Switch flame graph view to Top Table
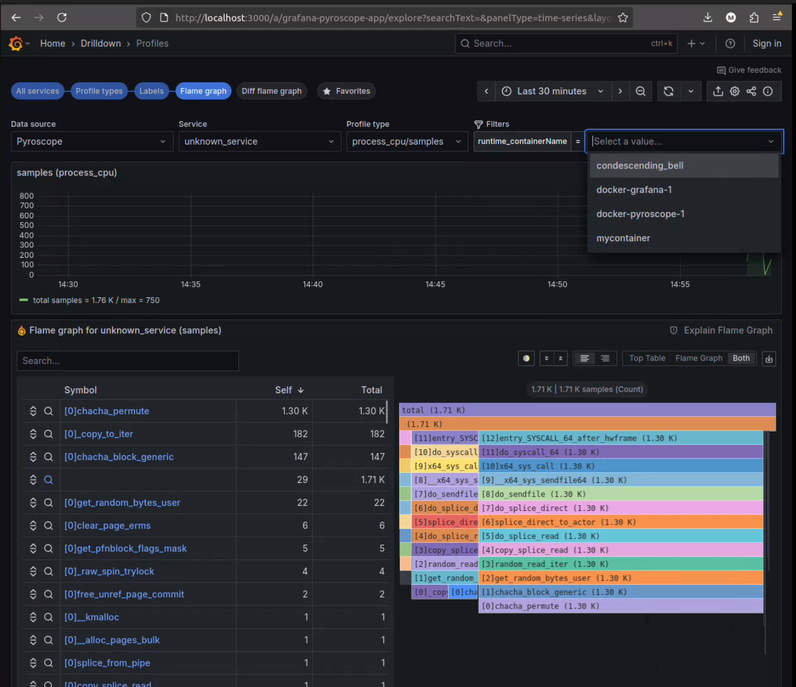The height and width of the screenshot is (687, 796). click(x=647, y=358)
